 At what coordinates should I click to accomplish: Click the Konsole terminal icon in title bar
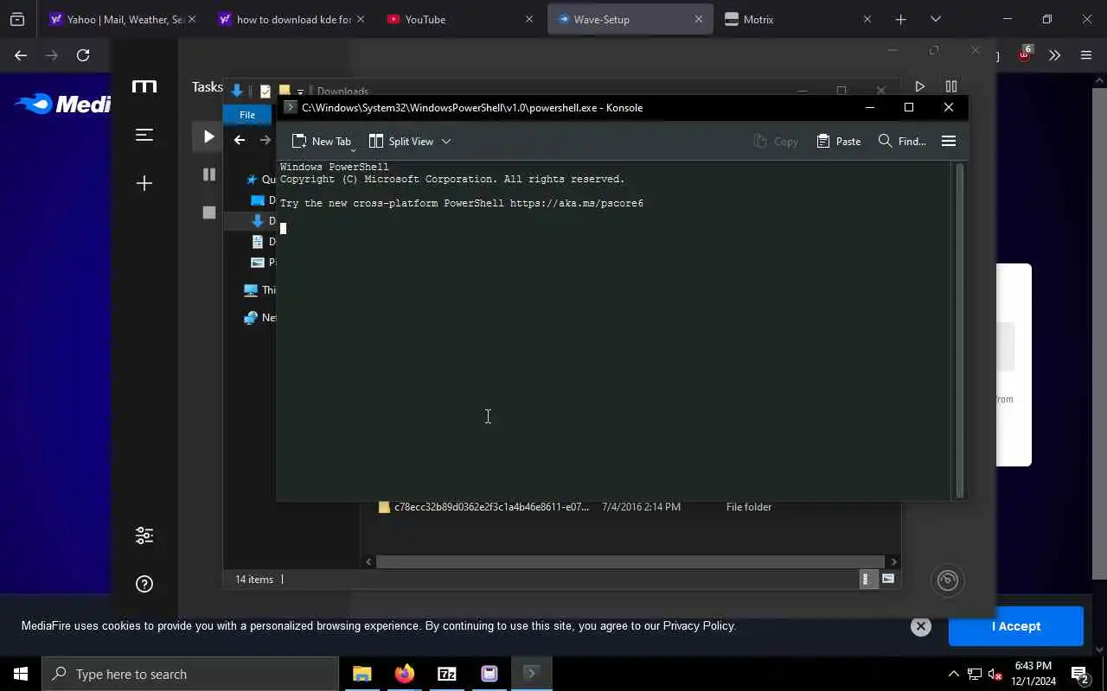point(291,107)
